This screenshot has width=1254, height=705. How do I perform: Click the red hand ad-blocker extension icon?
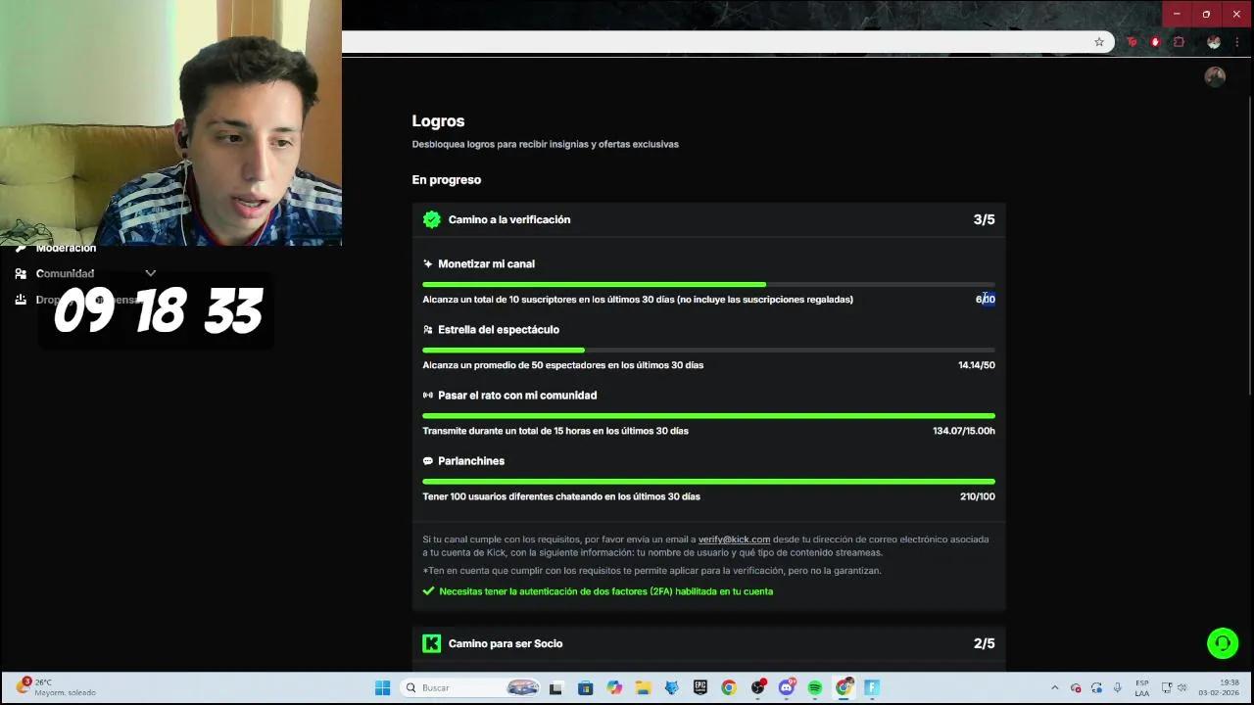tap(1155, 42)
